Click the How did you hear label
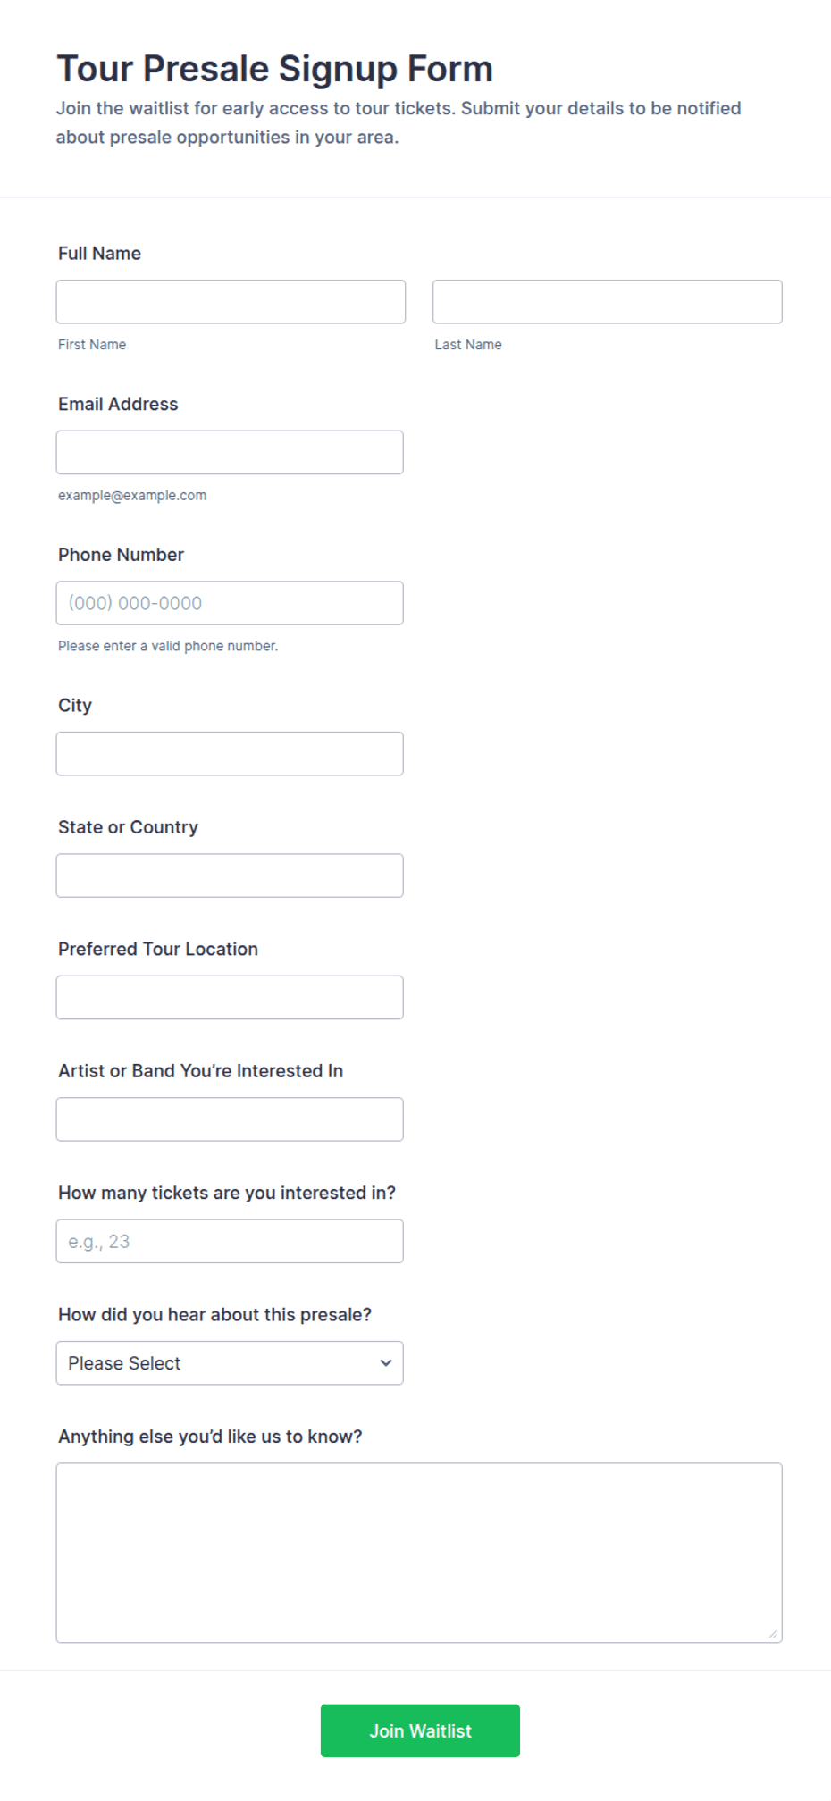 point(214,1315)
